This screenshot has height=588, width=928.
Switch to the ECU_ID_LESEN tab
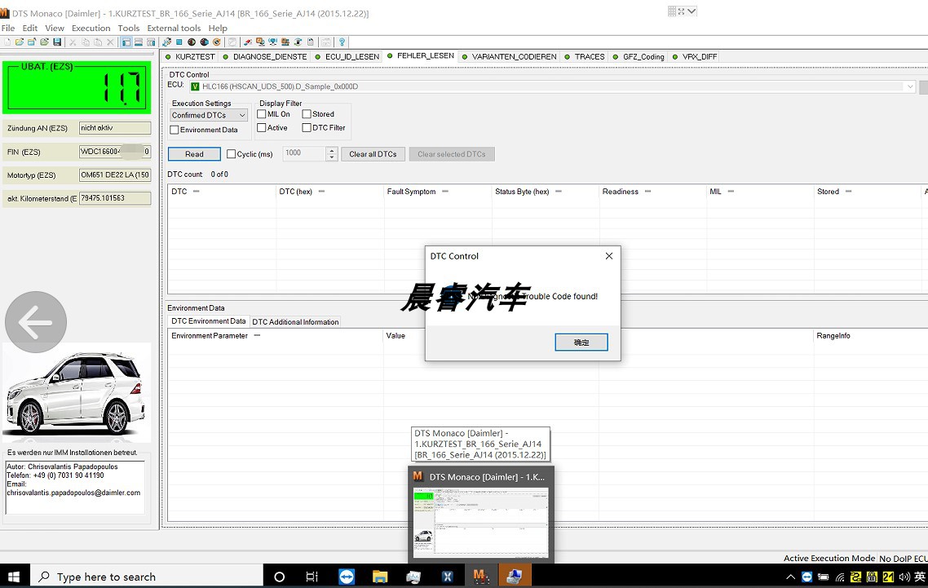click(347, 56)
